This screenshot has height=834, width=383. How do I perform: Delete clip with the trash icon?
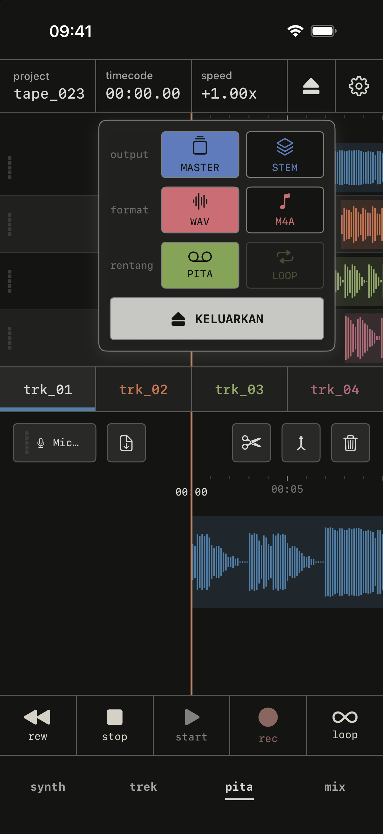coord(350,442)
